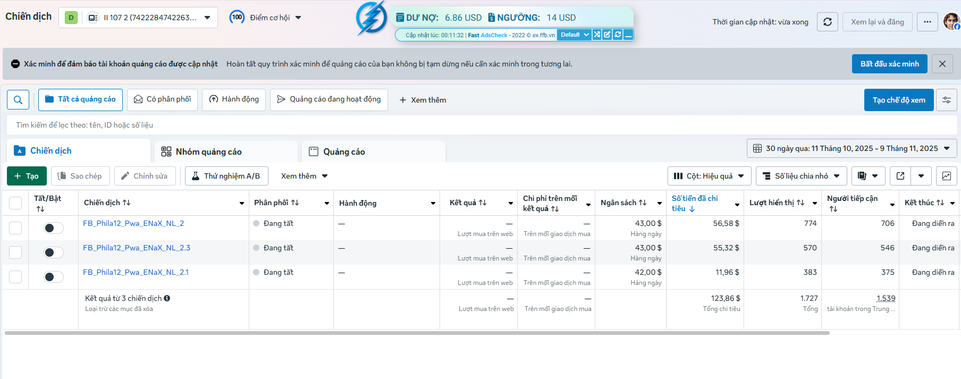The width and height of the screenshot is (961, 379).
Task: Click the magnifier search icon button
Action: pyautogui.click(x=18, y=100)
